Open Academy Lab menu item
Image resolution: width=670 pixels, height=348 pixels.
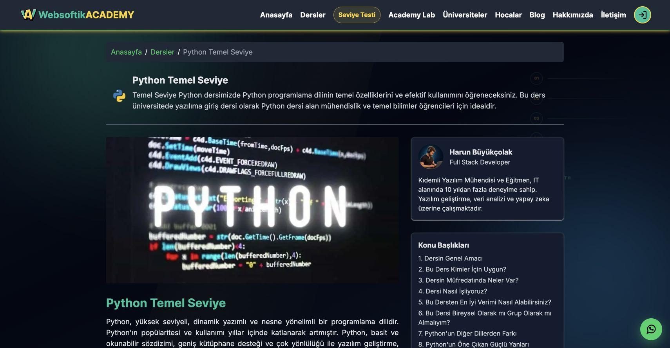411,15
